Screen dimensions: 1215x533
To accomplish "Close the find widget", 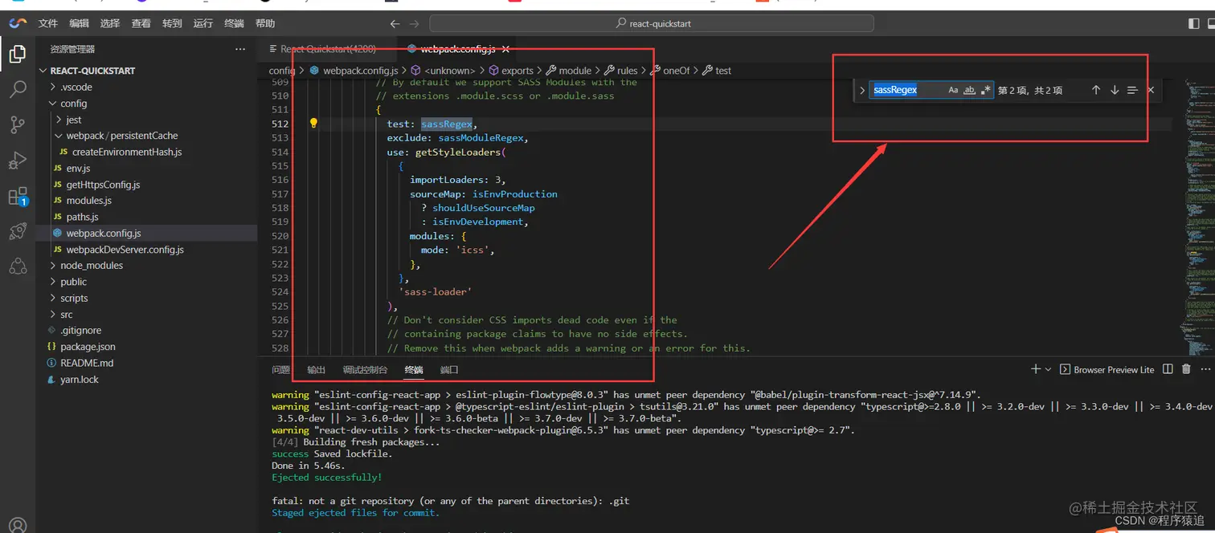I will (1151, 90).
